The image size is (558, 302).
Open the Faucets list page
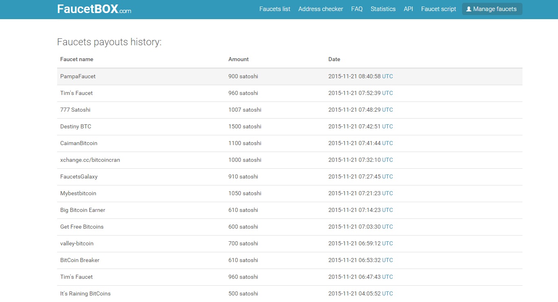tap(275, 9)
